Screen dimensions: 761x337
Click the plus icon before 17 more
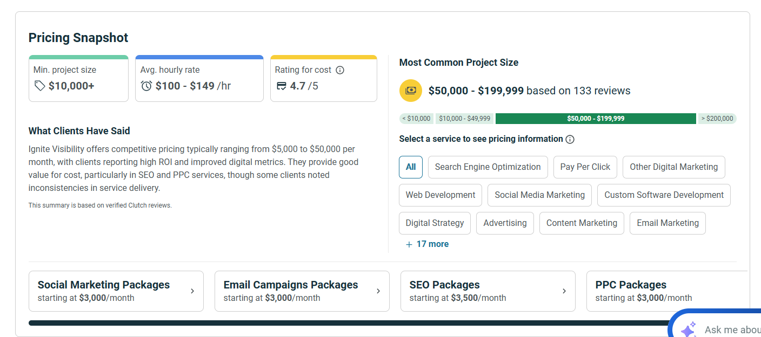[x=409, y=244]
